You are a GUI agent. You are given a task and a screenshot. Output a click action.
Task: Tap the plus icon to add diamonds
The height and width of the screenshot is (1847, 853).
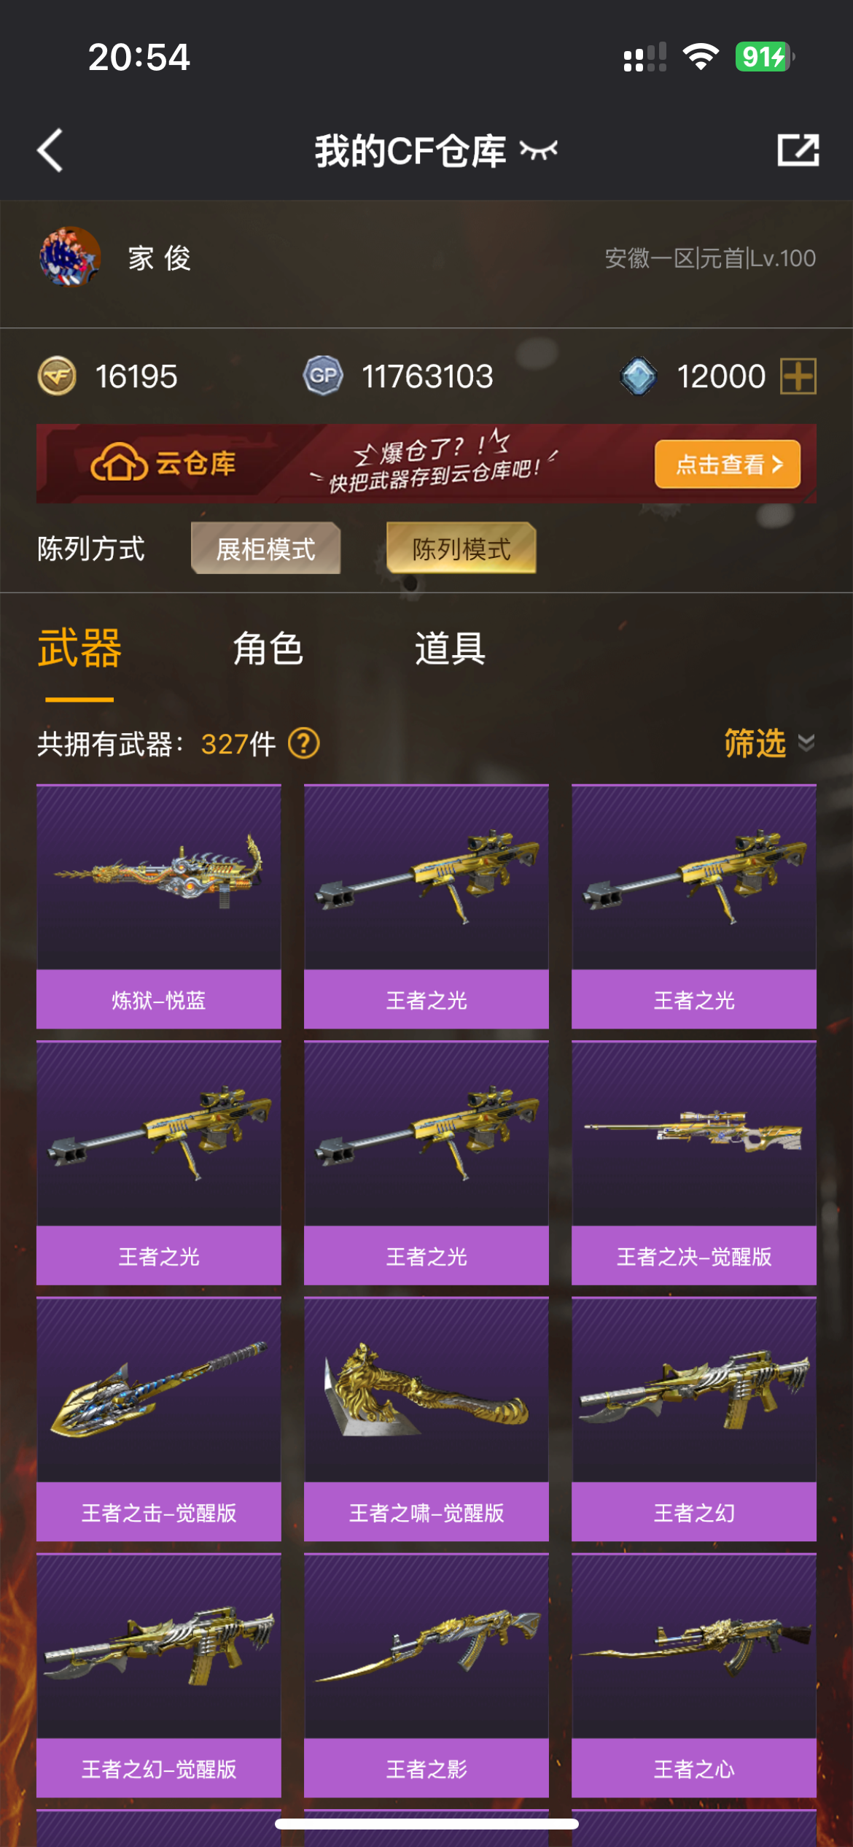click(x=798, y=376)
